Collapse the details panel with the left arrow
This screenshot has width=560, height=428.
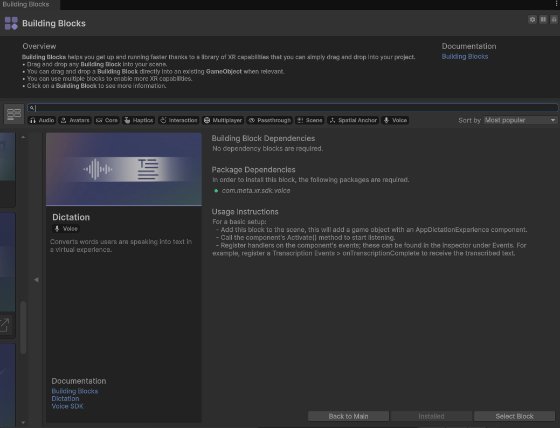pyautogui.click(x=36, y=280)
